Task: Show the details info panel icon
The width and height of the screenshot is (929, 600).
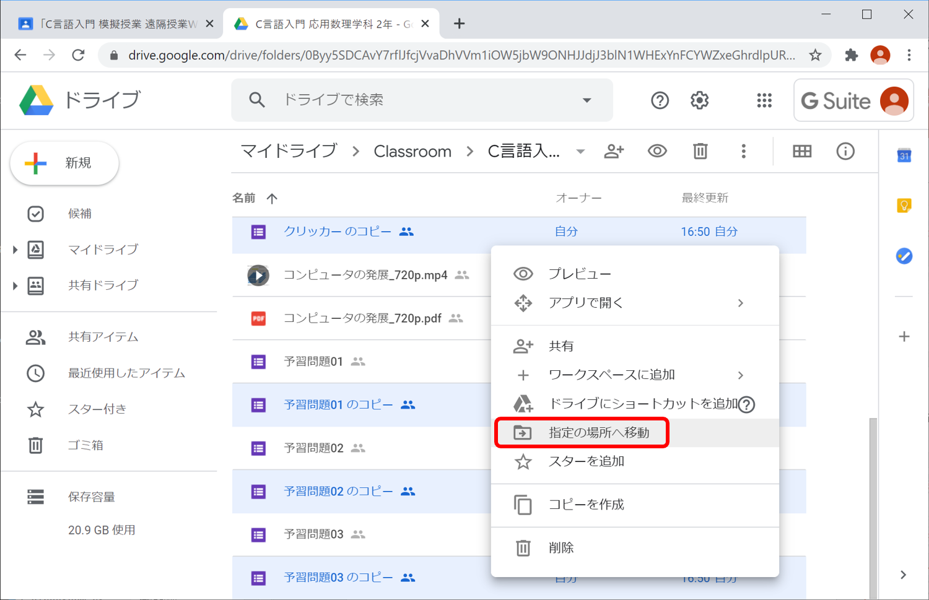Action: click(845, 151)
